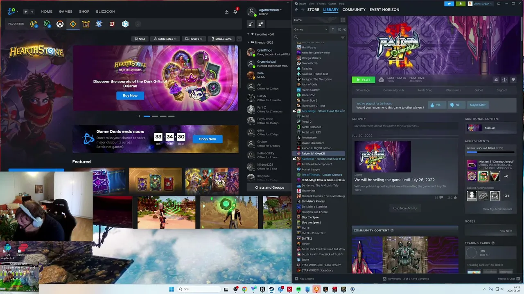Open Hearthstone in Battle.net favorites bar
The width and height of the screenshot is (524, 294).
73,24
